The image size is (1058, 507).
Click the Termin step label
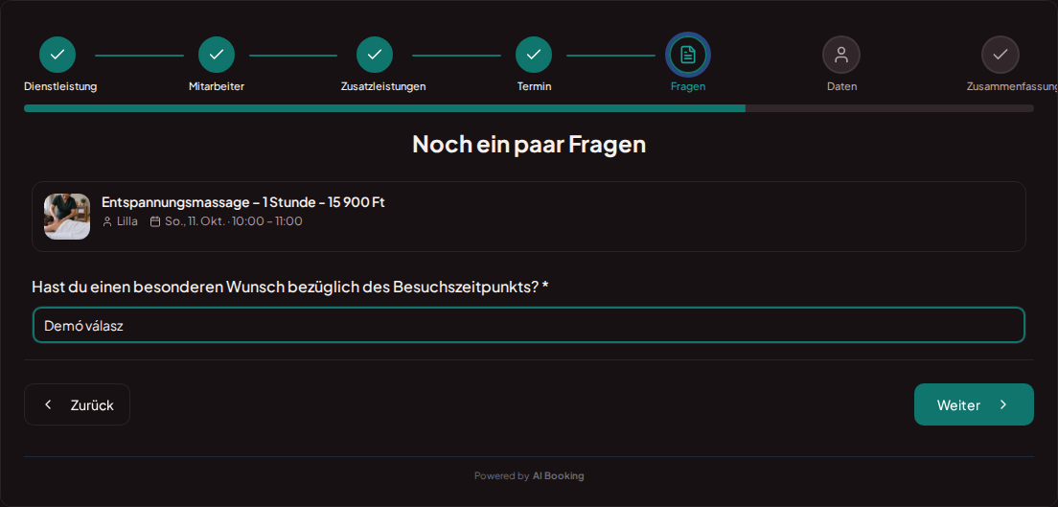[535, 86]
